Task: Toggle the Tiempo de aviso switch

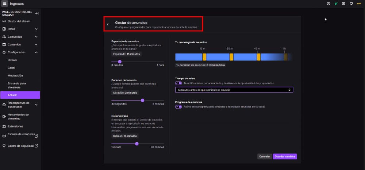Action: tap(178, 83)
